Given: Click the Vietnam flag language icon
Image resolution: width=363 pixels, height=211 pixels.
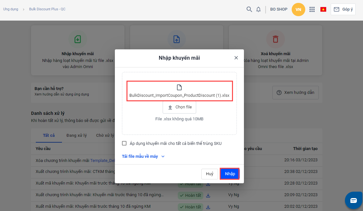Looking at the screenshot, I should 323,9.
